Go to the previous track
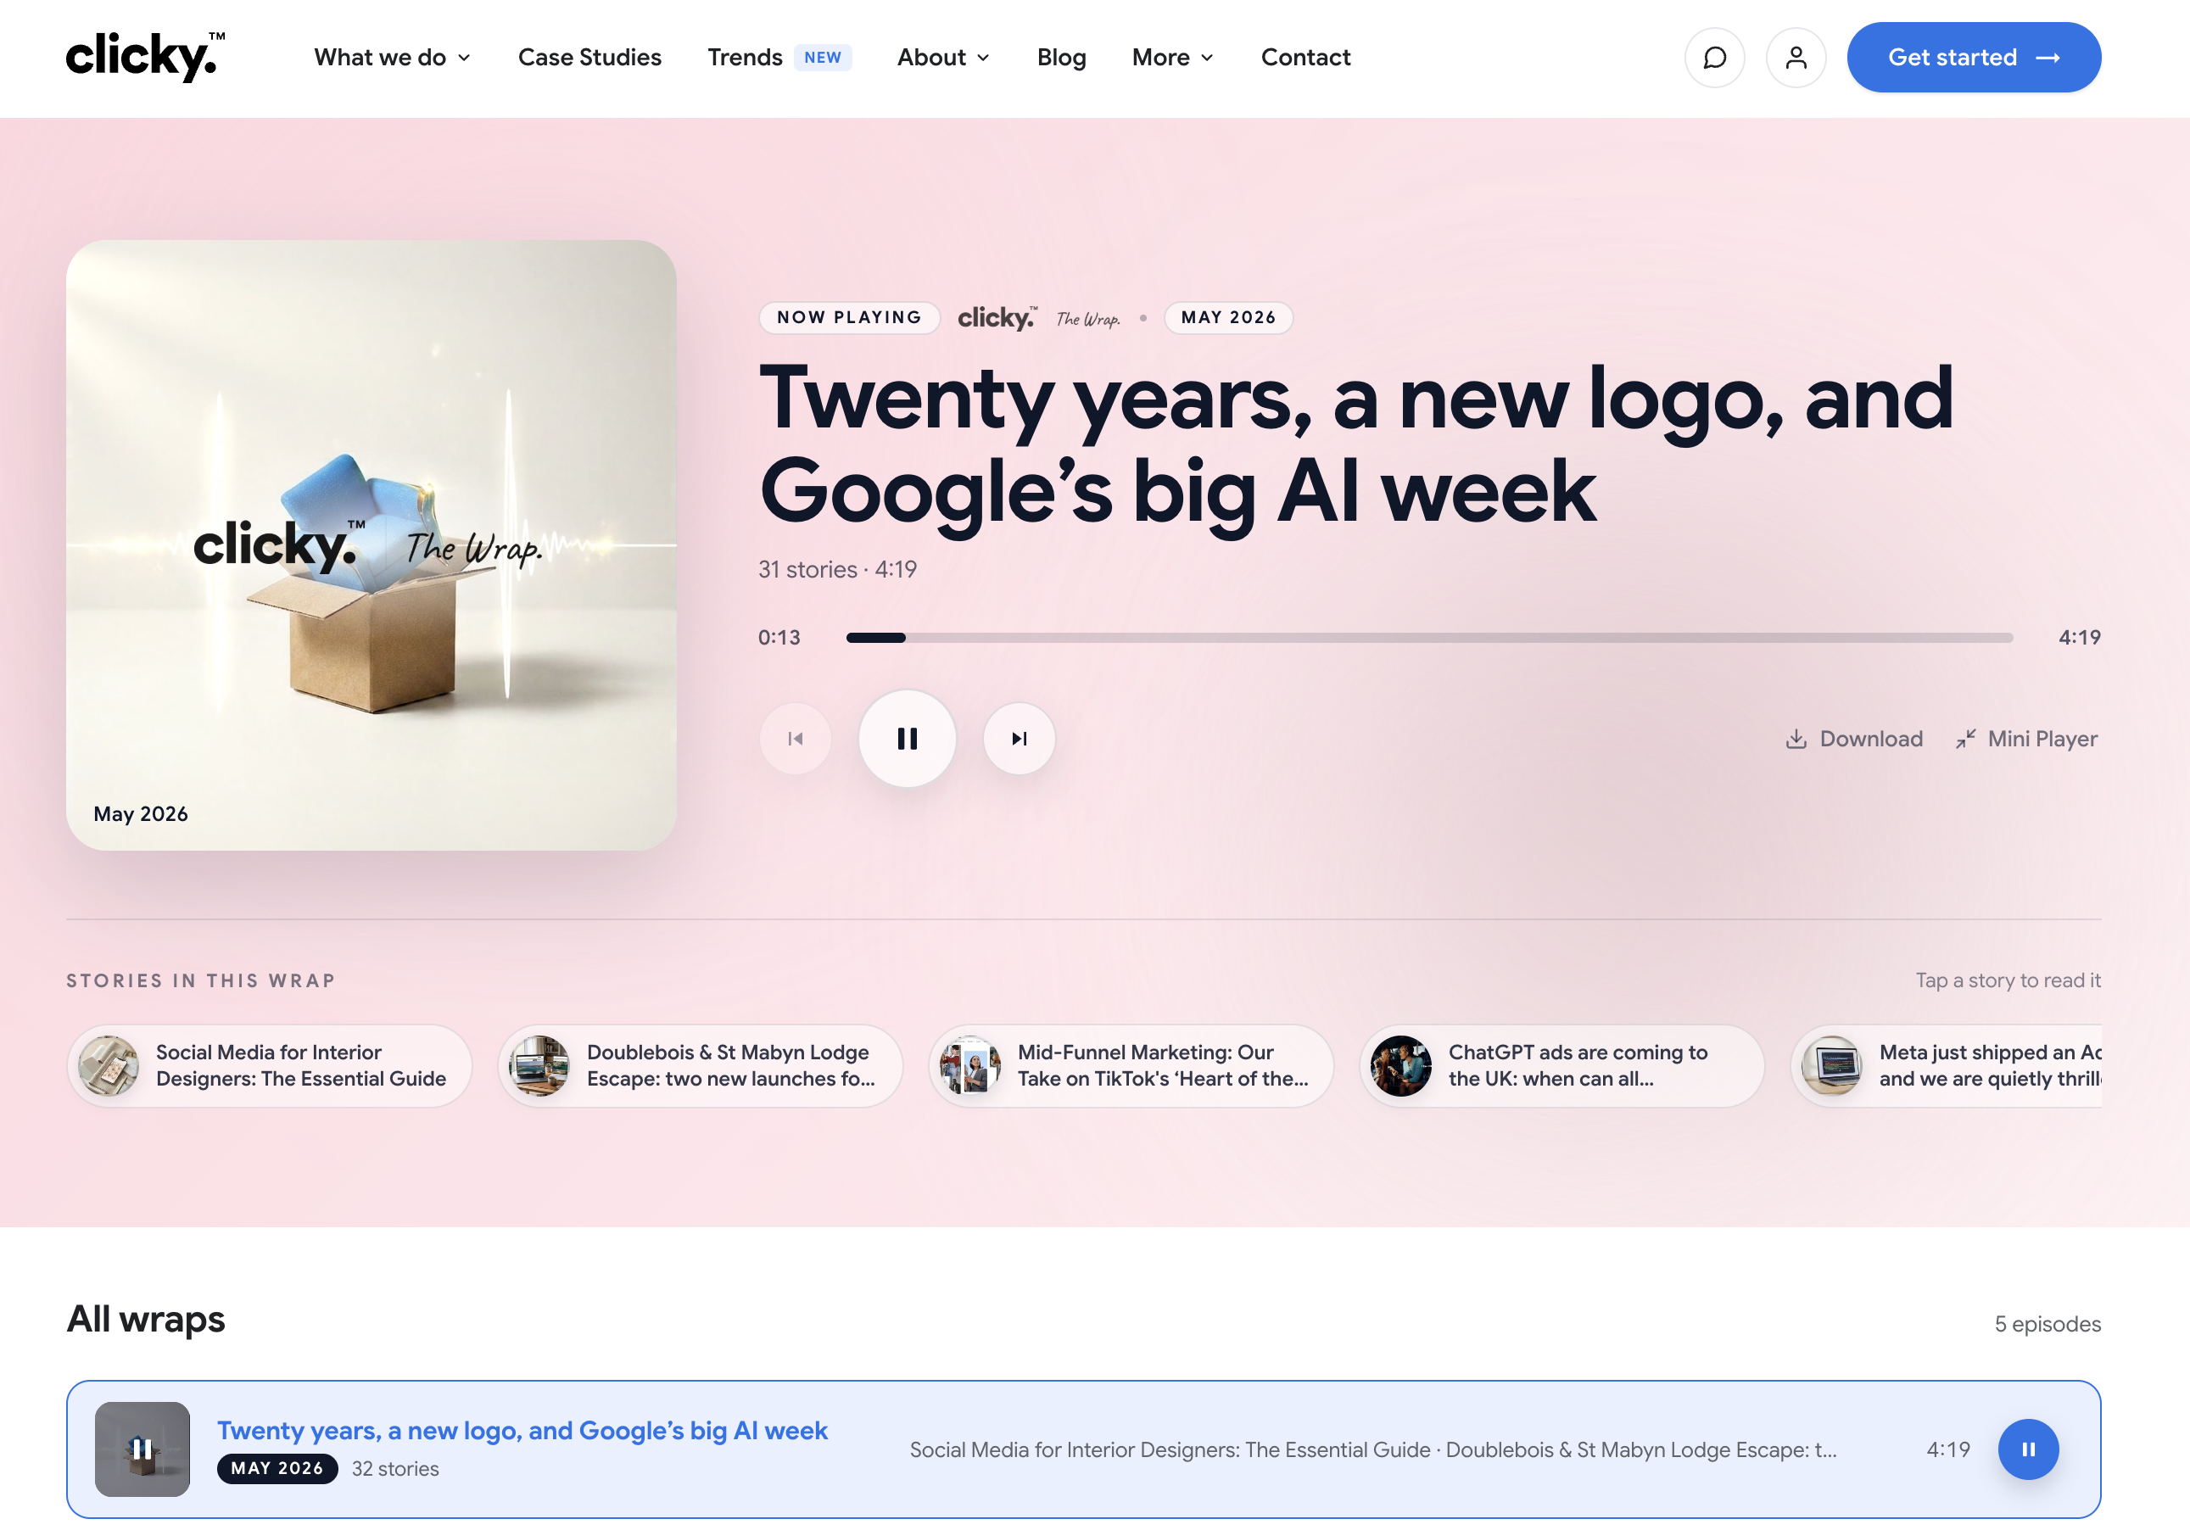This screenshot has width=2190, height=1530. [x=796, y=739]
